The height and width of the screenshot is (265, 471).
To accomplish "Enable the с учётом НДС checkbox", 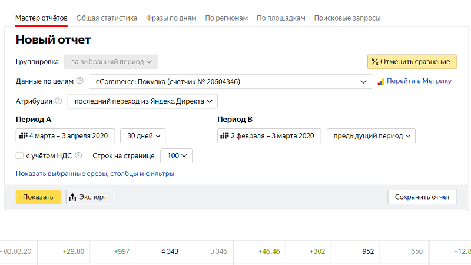I will pos(19,155).
